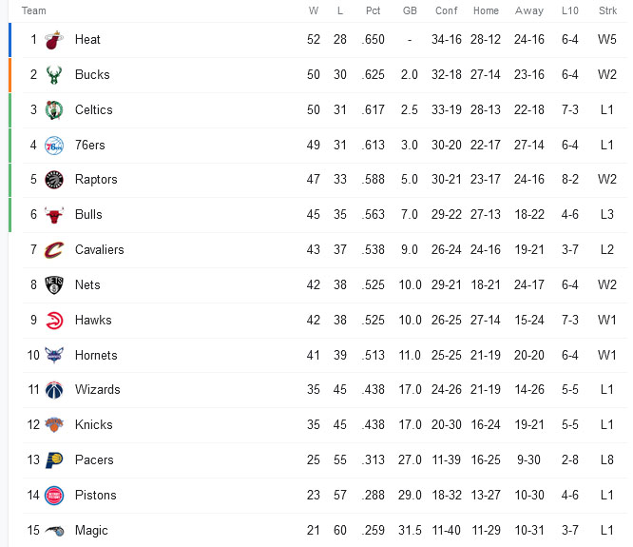This screenshot has width=633, height=547.
Task: Click the Nets shield logo
Action: (x=54, y=284)
